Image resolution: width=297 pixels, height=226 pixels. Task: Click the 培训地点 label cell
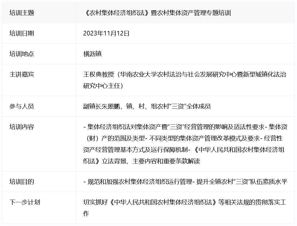click(x=22, y=54)
